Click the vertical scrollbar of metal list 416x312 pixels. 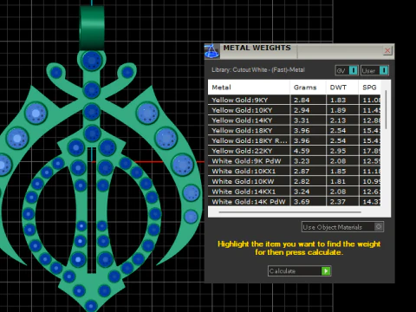(x=386, y=110)
